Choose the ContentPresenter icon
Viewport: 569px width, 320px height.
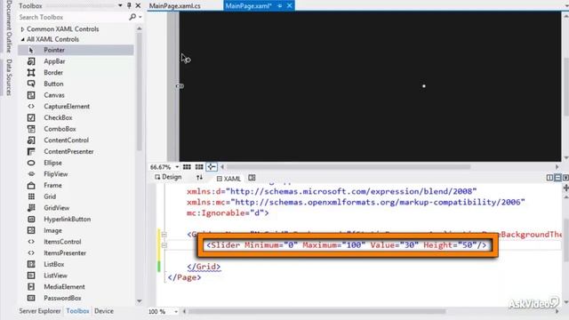point(31,151)
